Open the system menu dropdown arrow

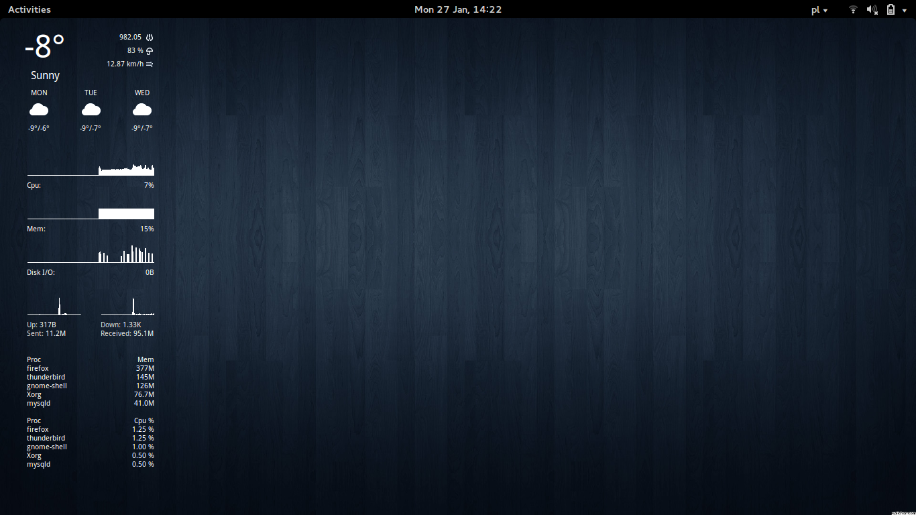[x=905, y=10]
